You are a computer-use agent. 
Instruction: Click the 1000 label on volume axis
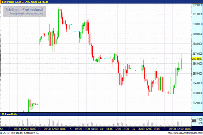pyautogui.click(x=200, y=119)
